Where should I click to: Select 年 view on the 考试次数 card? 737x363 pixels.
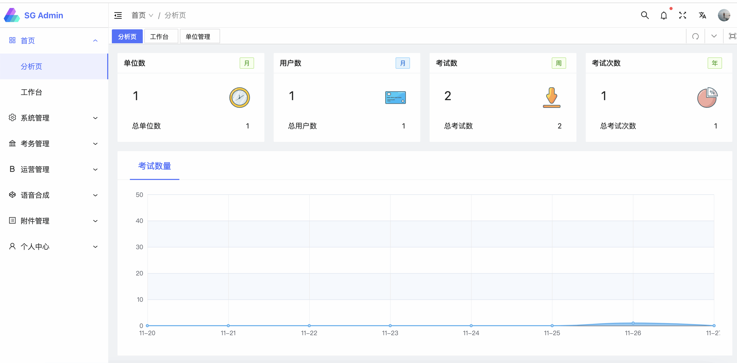[x=714, y=63]
